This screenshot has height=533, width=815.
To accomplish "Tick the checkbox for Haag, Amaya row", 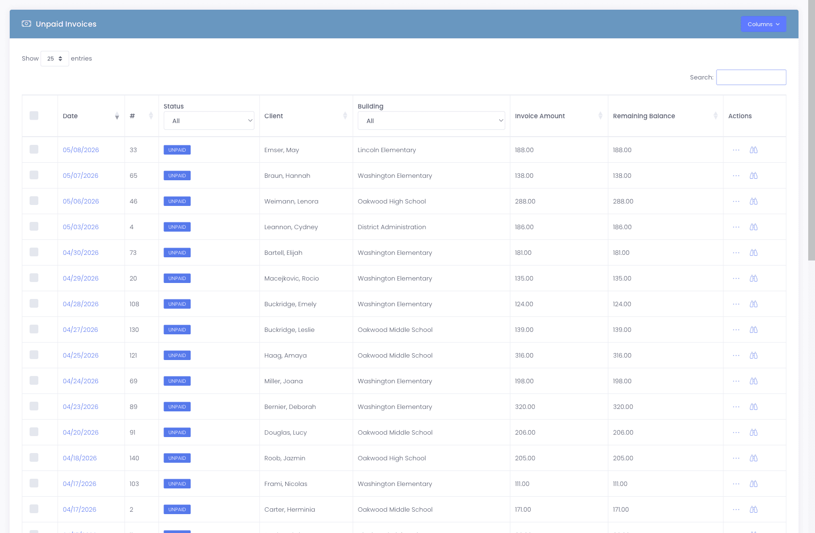I will tap(34, 355).
